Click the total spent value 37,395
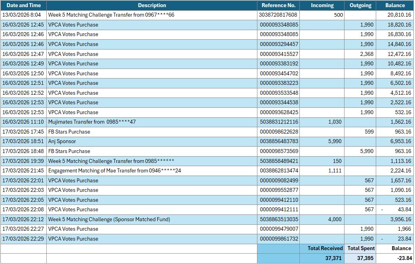Screen dimensions: 415x264 (365, 258)
